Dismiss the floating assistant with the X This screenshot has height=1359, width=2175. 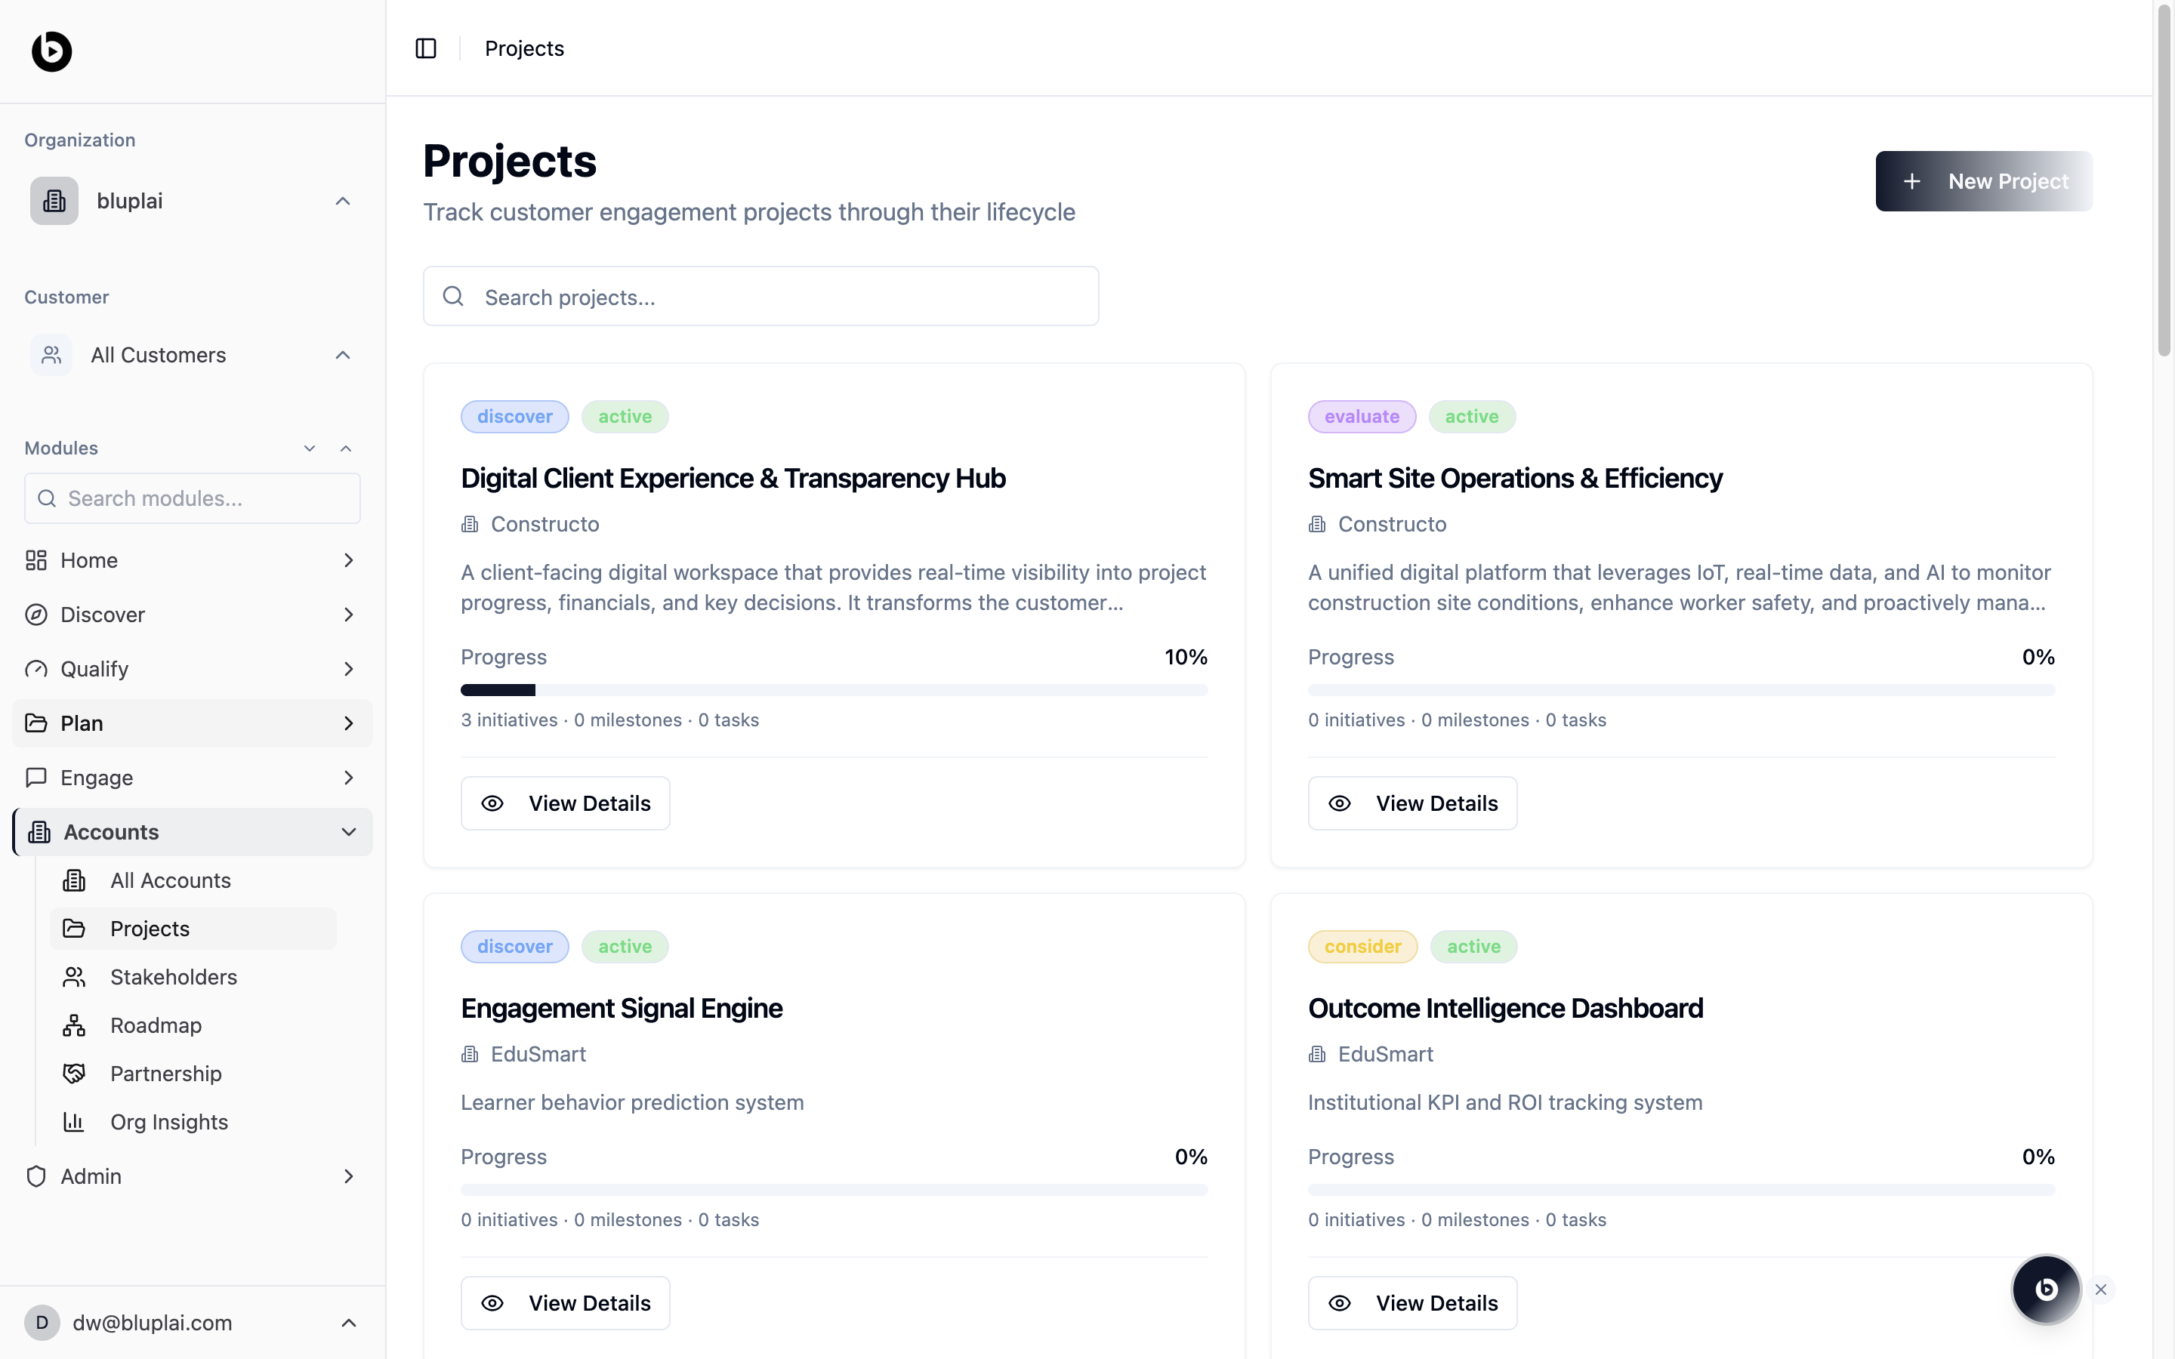click(2100, 1289)
